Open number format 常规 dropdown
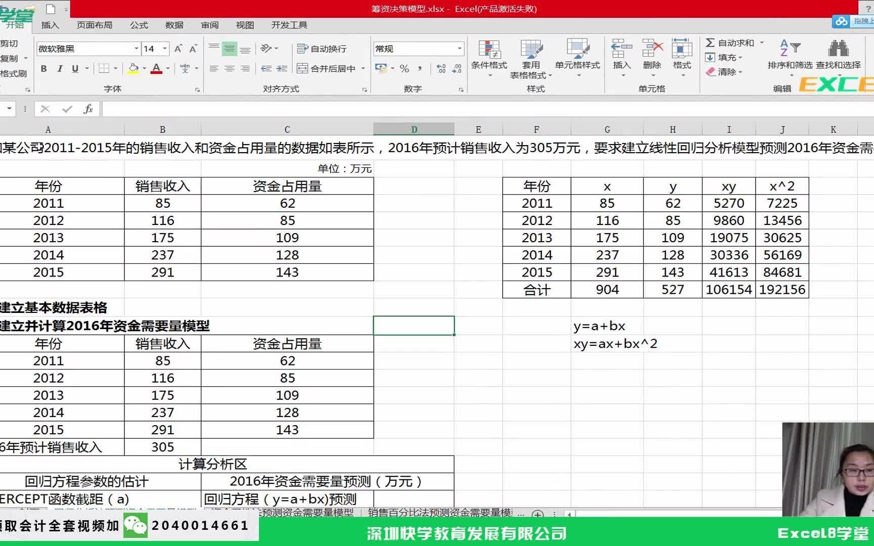The height and width of the screenshot is (546, 874). pos(459,49)
